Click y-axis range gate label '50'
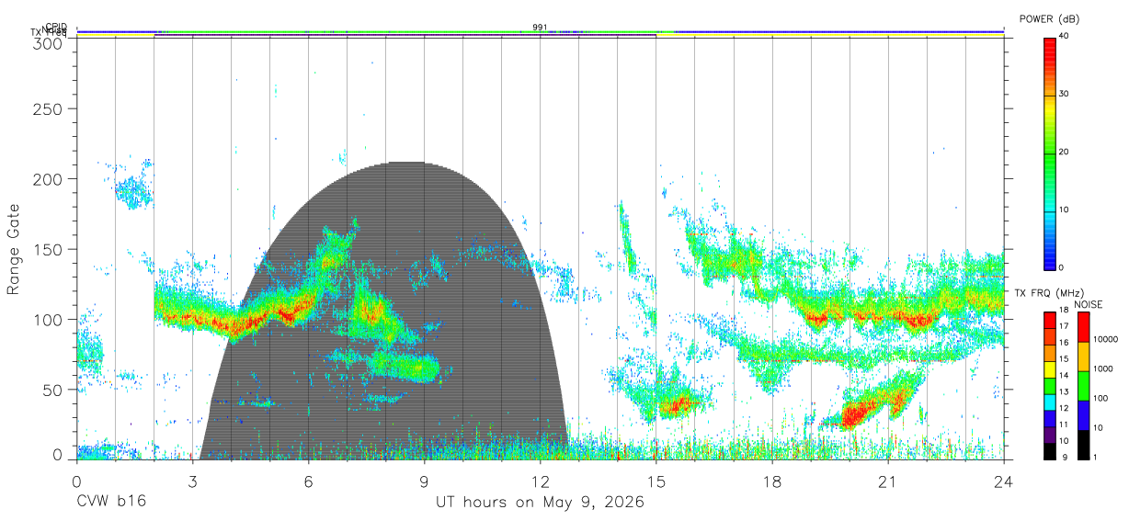The image size is (1129, 521). click(x=52, y=390)
